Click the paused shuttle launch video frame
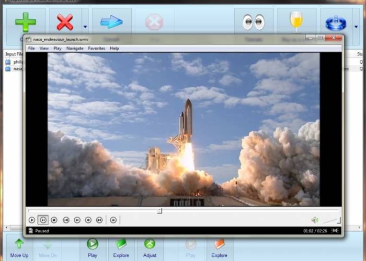 [184, 129]
